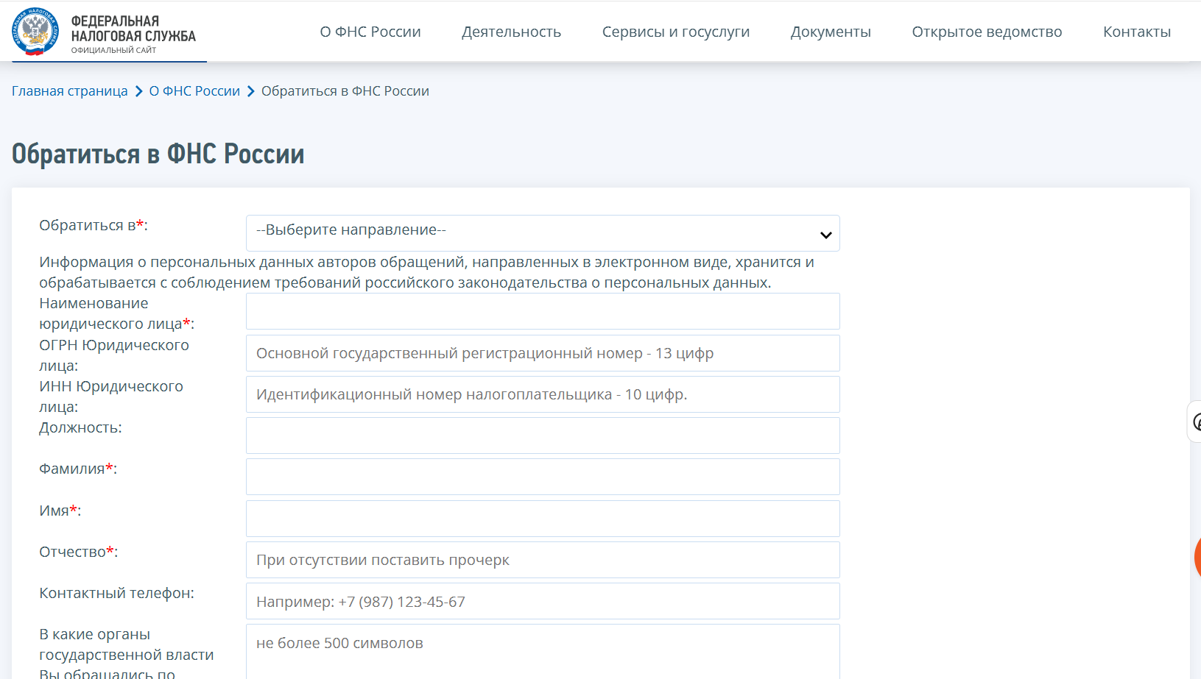Click the 'Обратиться в ФНС России' page heading
The height and width of the screenshot is (679, 1201).
[158, 154]
